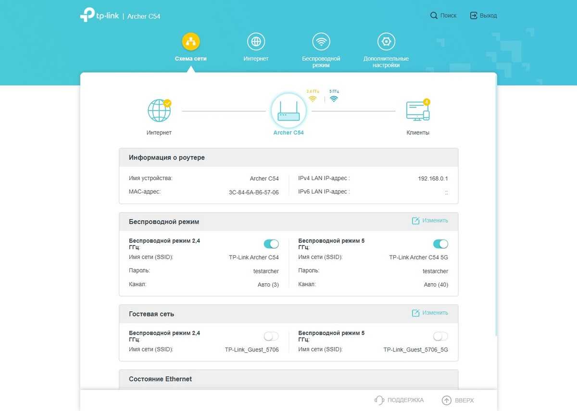Open the Клиенты devices icon

pos(417,111)
